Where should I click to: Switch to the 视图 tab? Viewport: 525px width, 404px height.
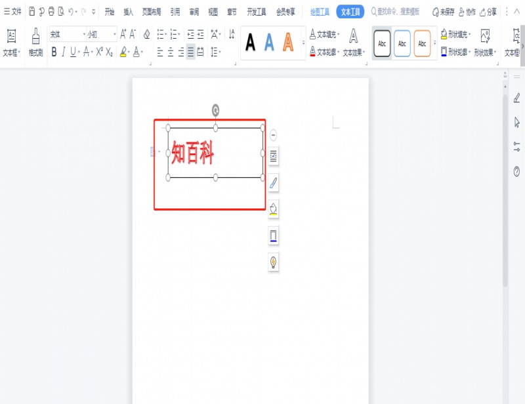click(213, 12)
